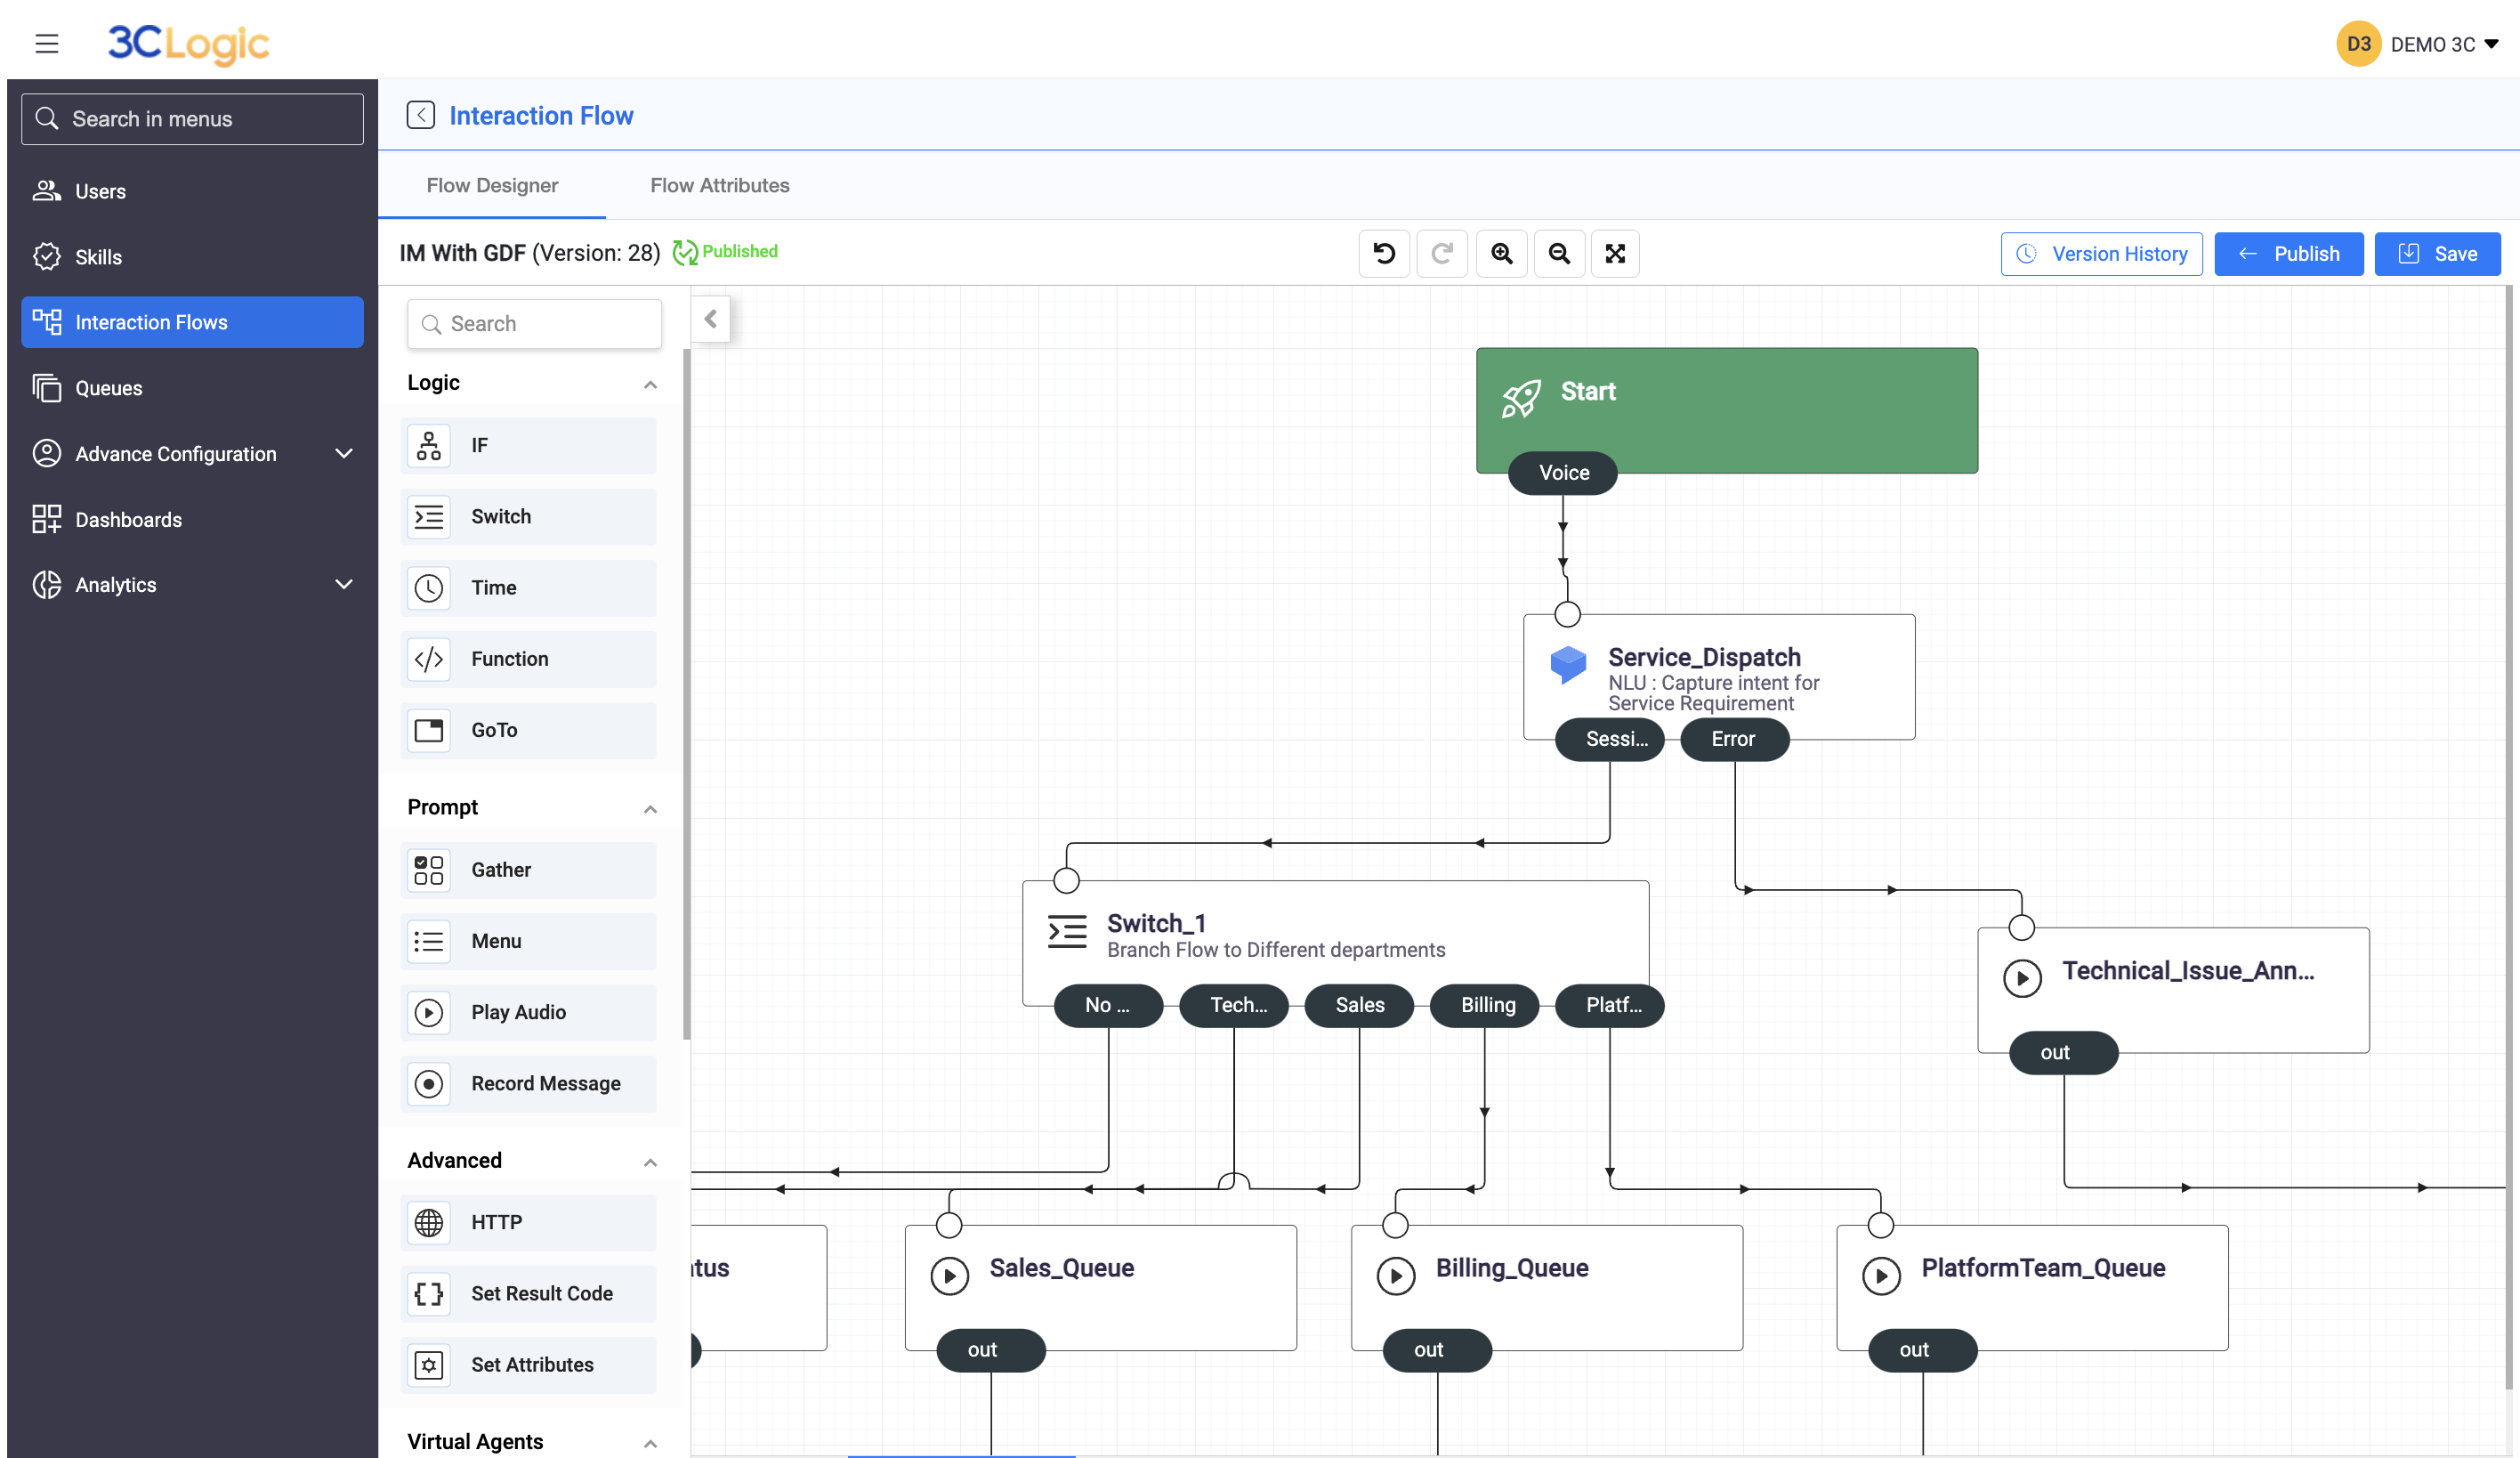
Task: Collapse the Prompt section expander
Action: coord(649,807)
